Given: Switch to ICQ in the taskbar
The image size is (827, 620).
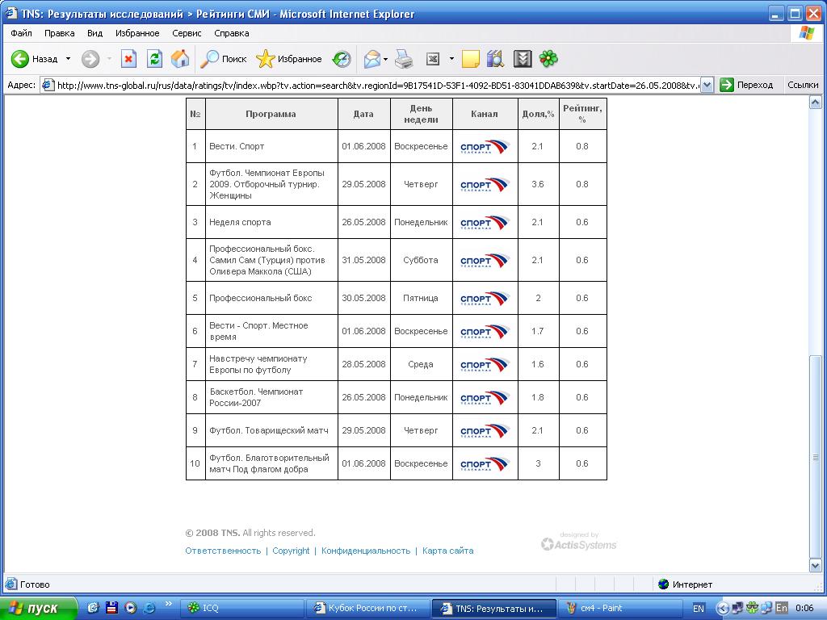Looking at the screenshot, I should tap(240, 608).
